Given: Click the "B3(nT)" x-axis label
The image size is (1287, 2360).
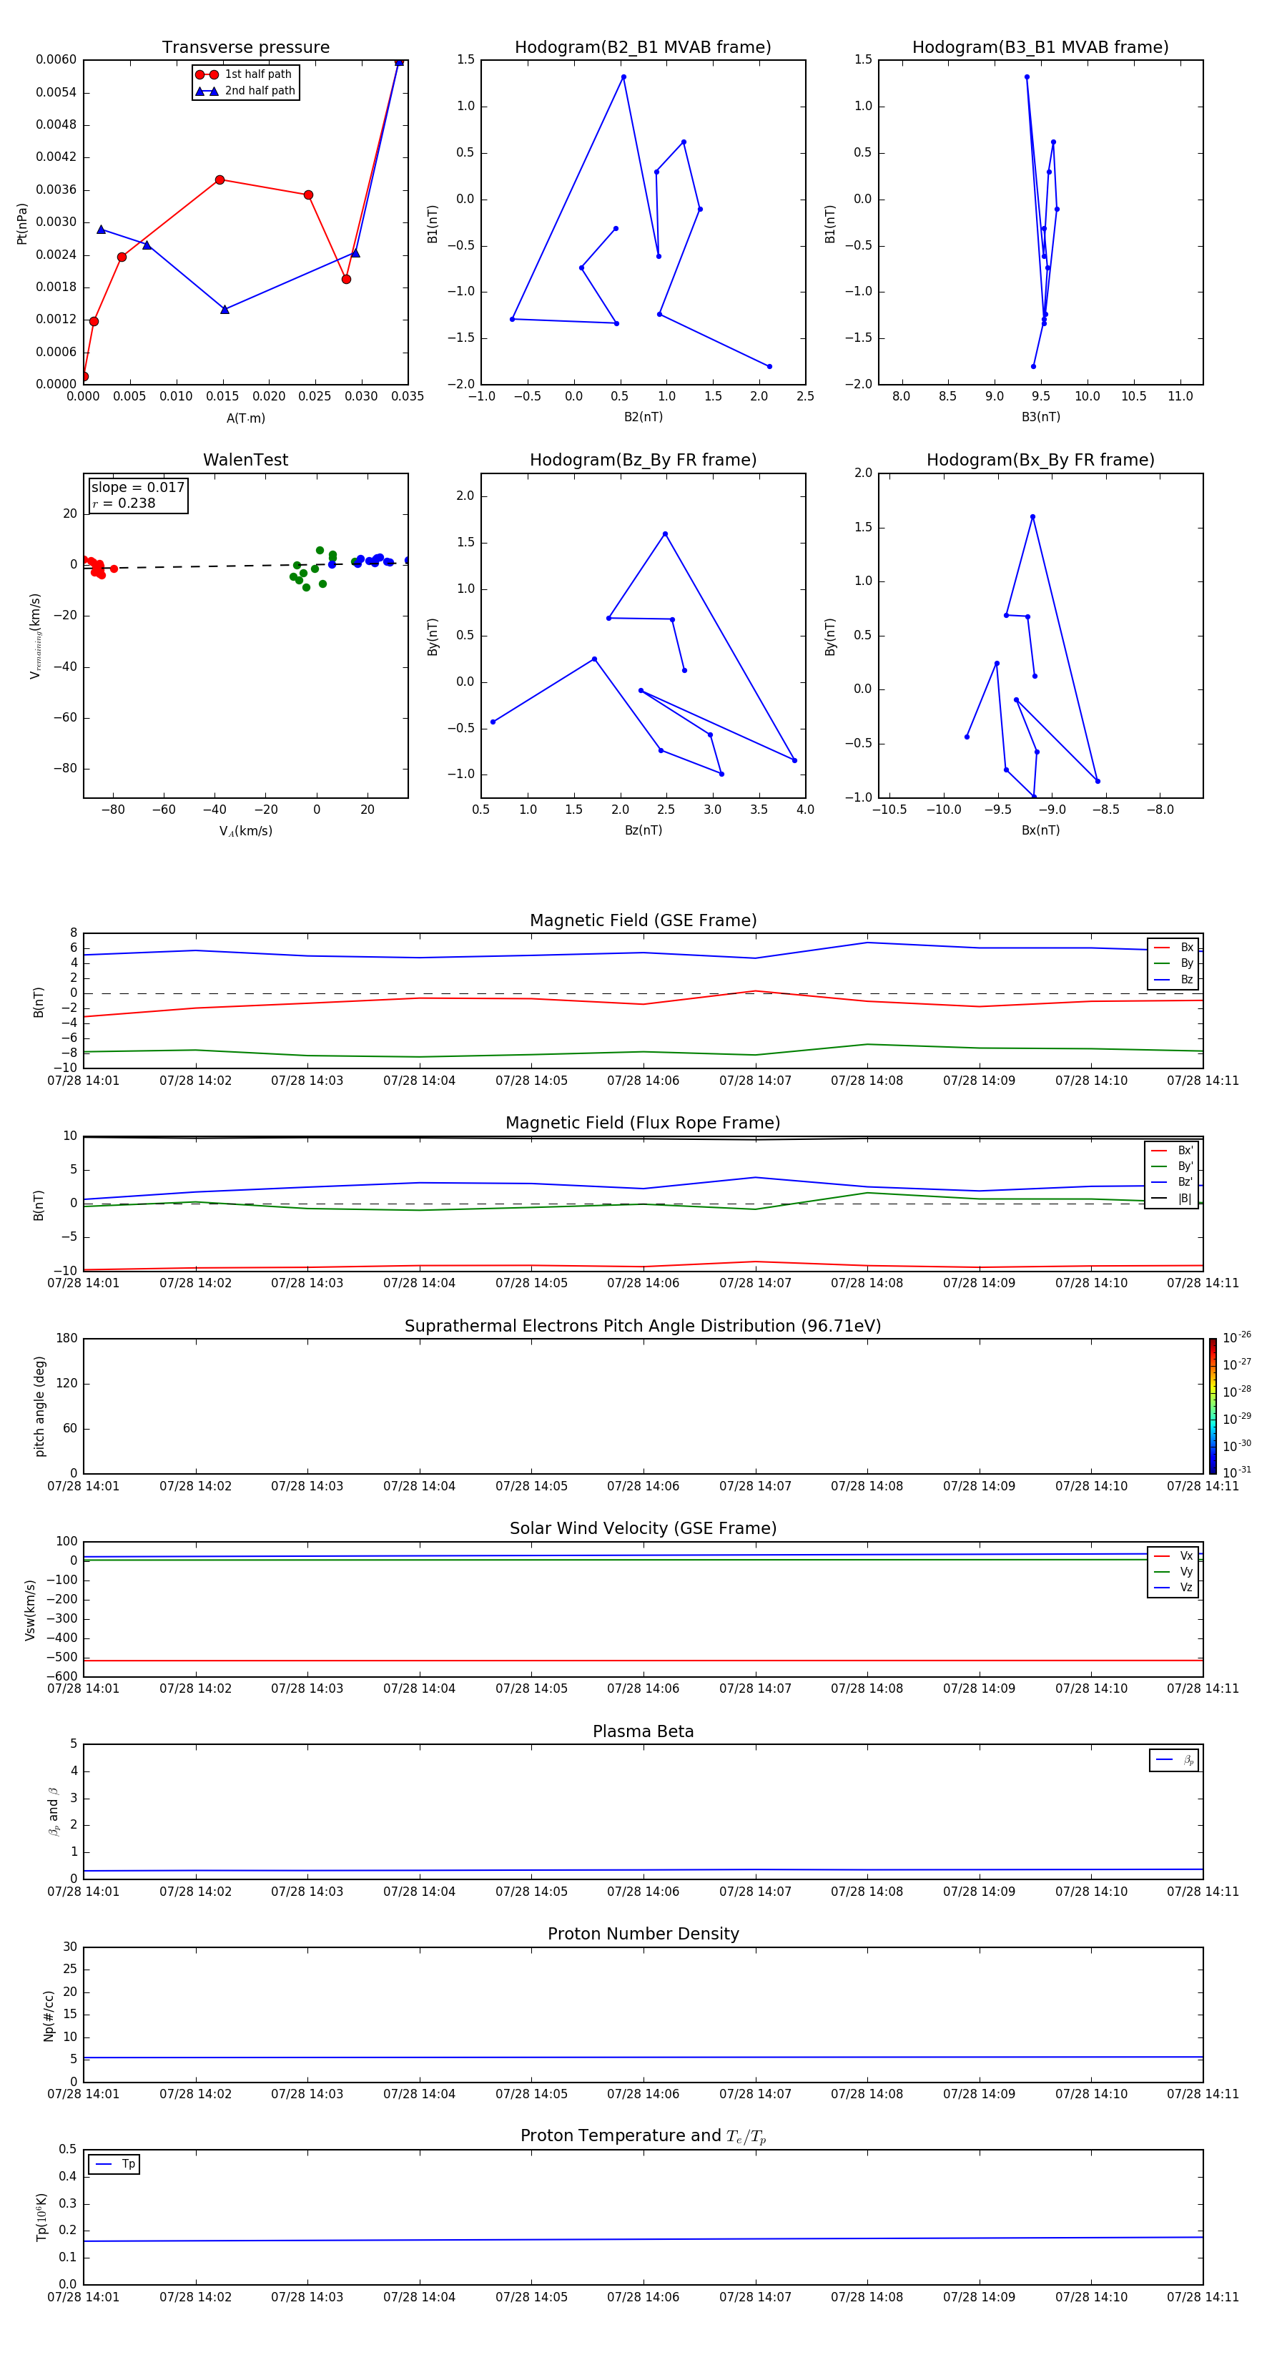Looking at the screenshot, I should pos(1040,417).
